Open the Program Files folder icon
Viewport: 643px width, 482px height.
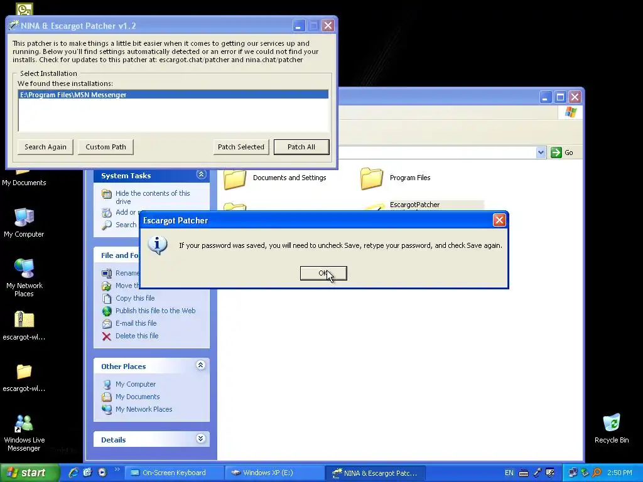tap(372, 178)
